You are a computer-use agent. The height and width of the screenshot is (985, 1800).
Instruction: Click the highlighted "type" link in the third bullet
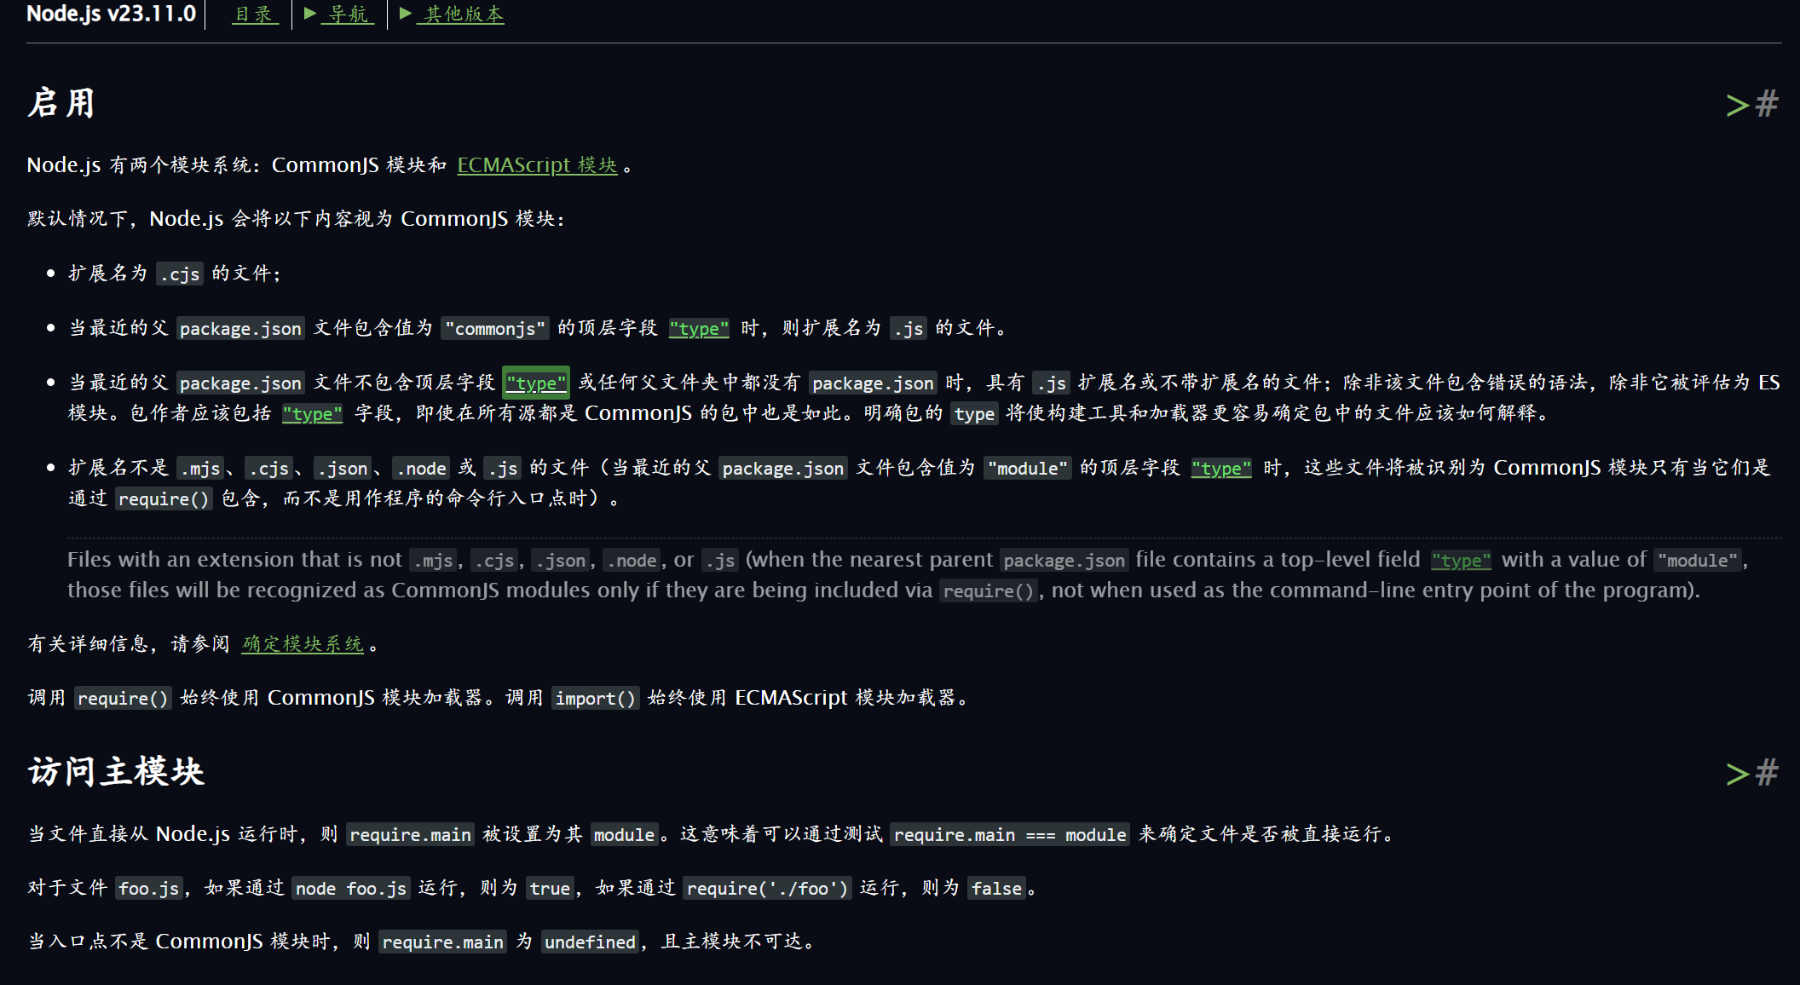click(536, 383)
